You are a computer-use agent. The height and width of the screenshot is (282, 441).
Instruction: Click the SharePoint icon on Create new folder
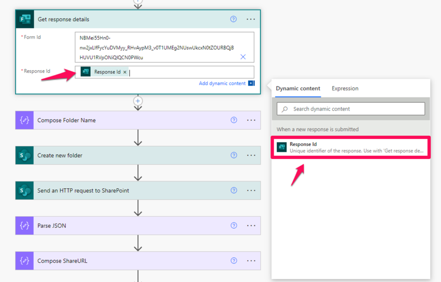24,156
